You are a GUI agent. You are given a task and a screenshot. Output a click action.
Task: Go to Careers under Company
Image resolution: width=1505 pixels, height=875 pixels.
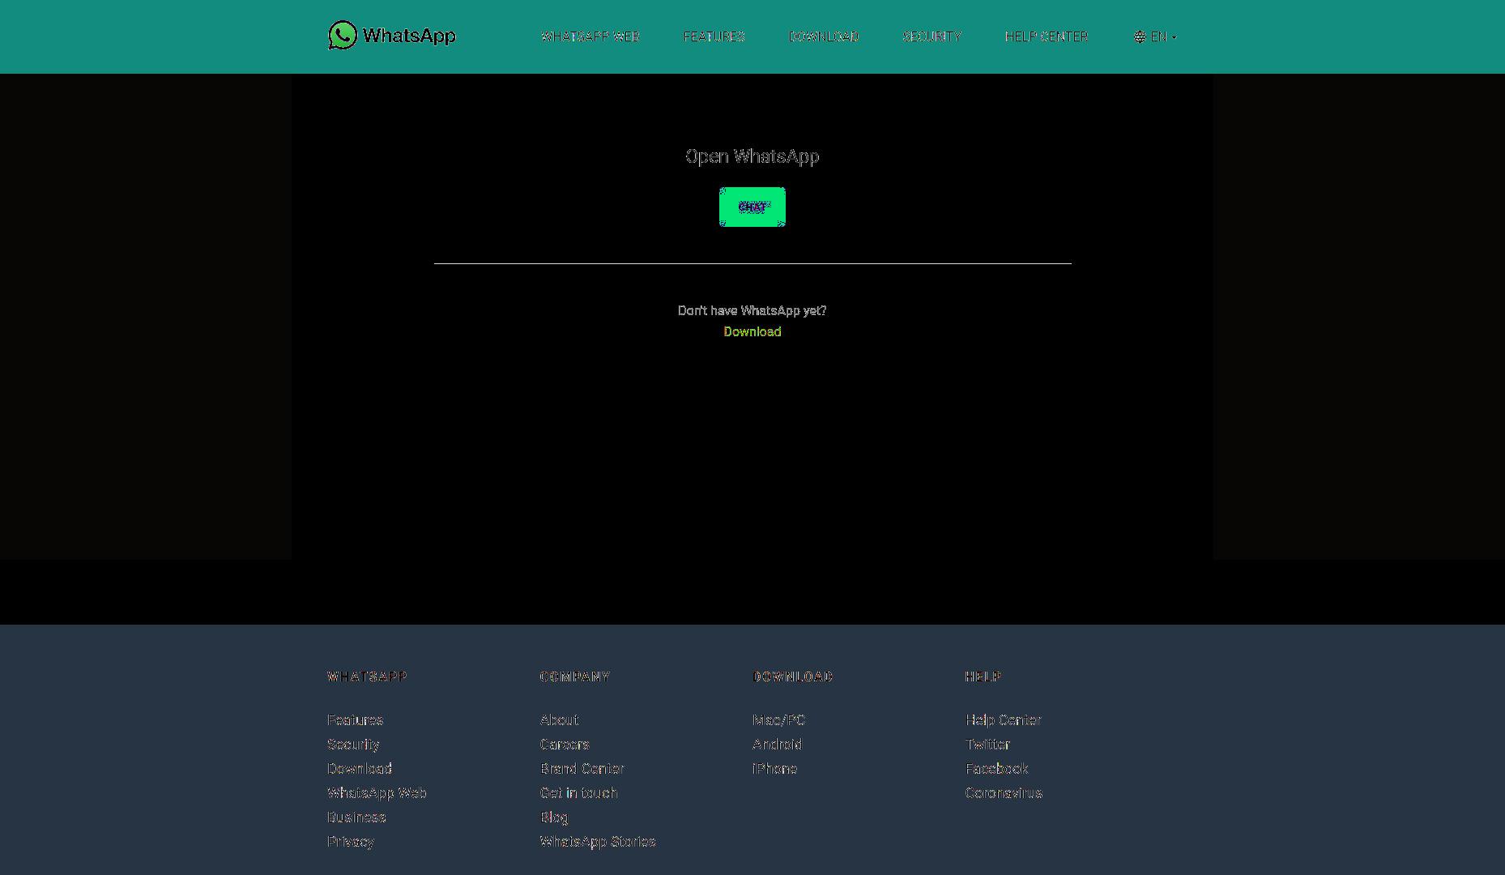(x=565, y=745)
